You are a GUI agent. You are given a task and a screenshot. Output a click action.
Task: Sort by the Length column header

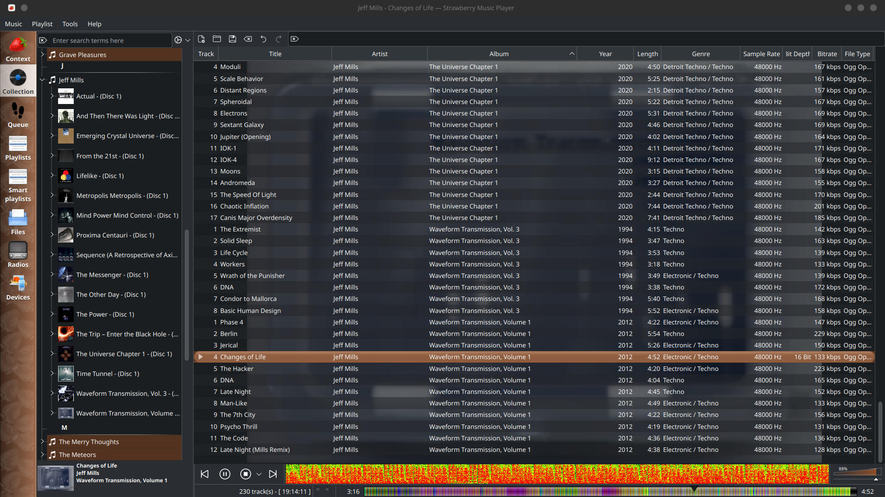(648, 54)
